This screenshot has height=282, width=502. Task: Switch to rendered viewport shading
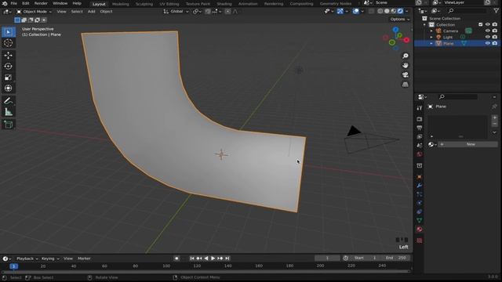point(400,11)
